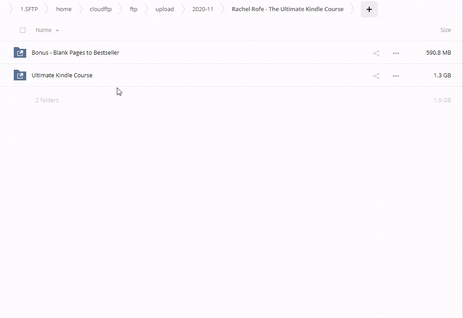
Task: Click the Rachel Rofe current folder breadcrumb
Action: pyautogui.click(x=287, y=9)
